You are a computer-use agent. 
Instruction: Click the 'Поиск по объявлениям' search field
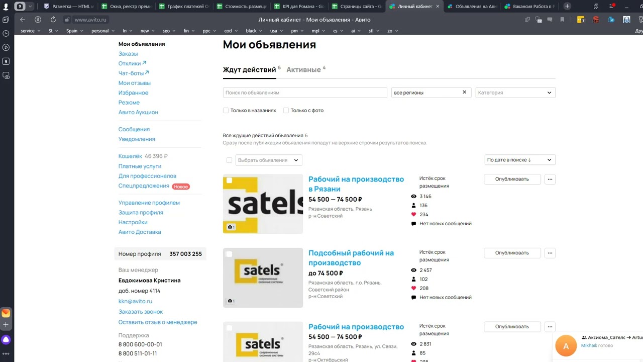[305, 93]
